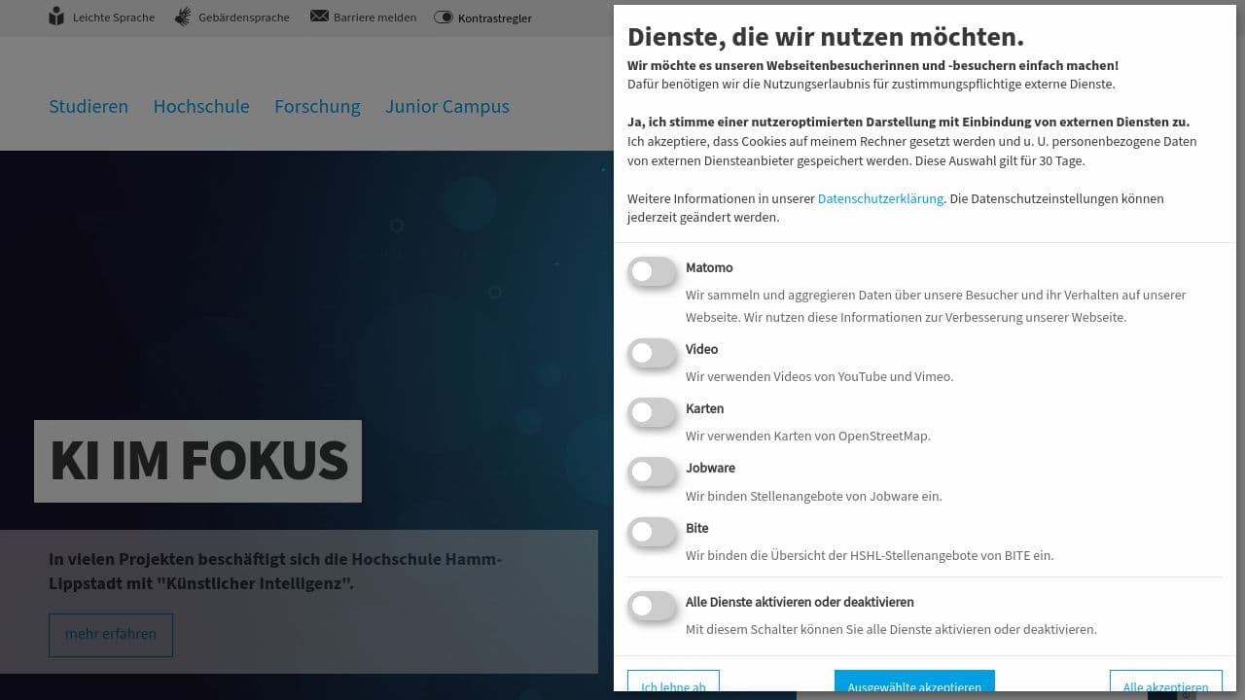The image size is (1245, 700).
Task: Click the Ich lehne ab button
Action: pos(673,684)
